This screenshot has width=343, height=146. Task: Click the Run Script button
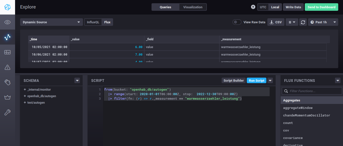(x=256, y=80)
